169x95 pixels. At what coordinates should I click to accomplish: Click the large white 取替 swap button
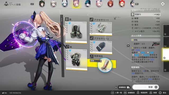tap(145, 87)
